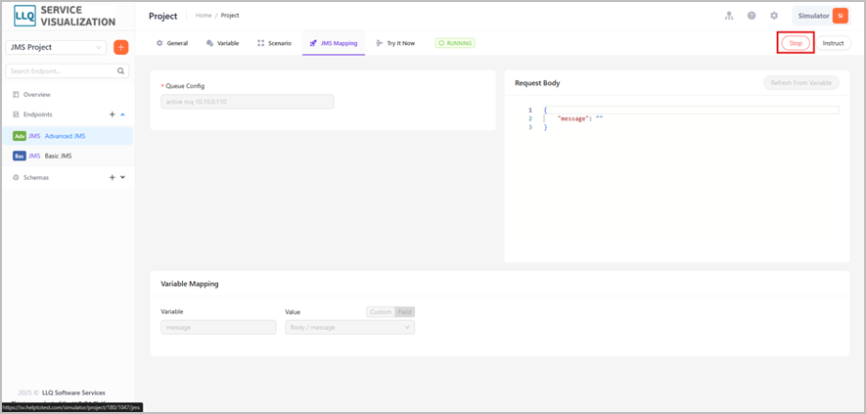
Task: Click the hierarchy tree icon in the header
Action: coord(729,16)
